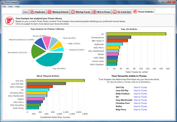
Task: Click Owl City name in favourite artists list
Action: (120, 87)
